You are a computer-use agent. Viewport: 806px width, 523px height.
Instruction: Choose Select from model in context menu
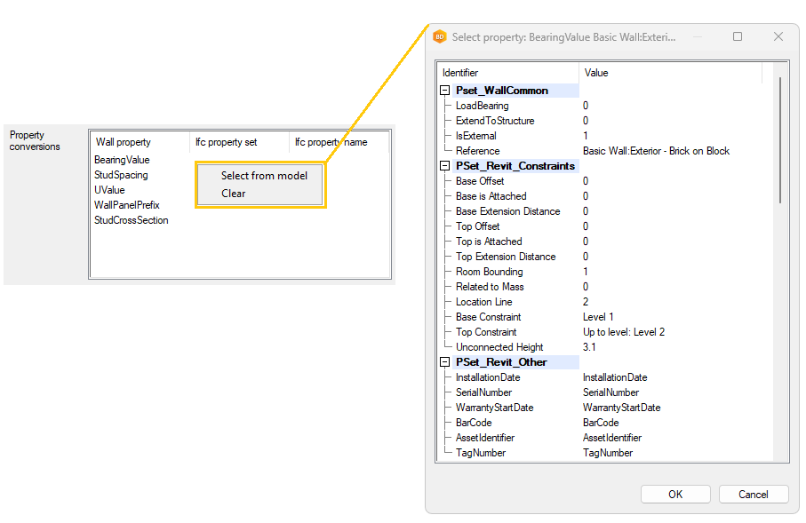(x=264, y=176)
